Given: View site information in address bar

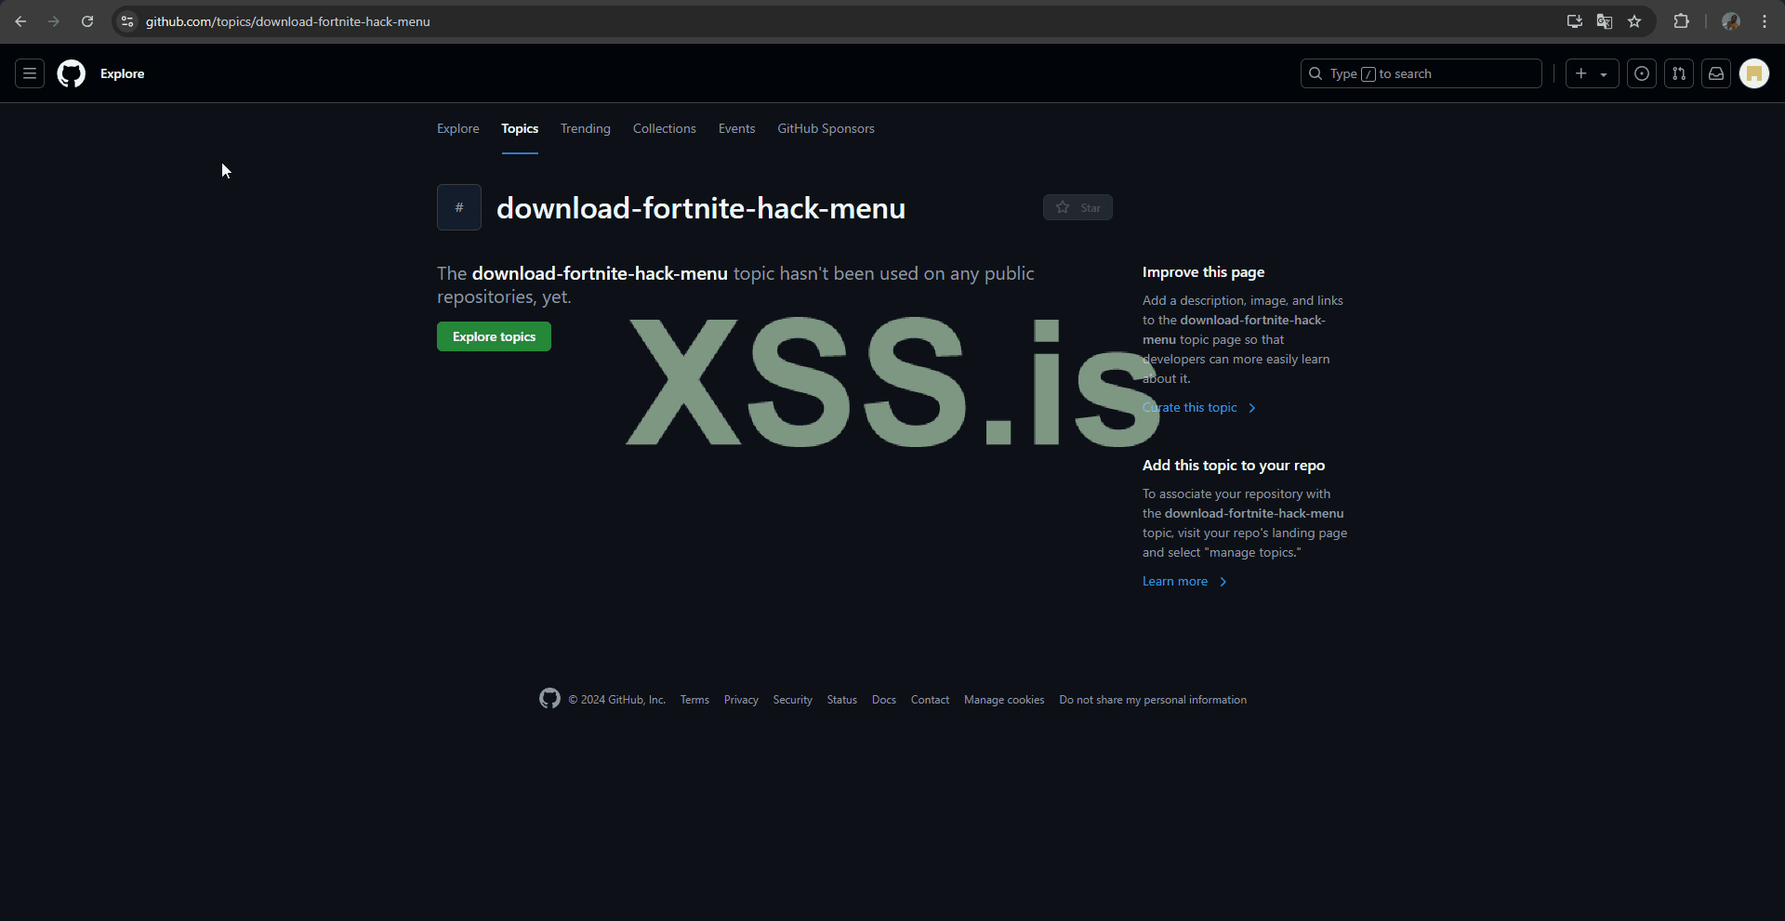Looking at the screenshot, I should click(128, 21).
